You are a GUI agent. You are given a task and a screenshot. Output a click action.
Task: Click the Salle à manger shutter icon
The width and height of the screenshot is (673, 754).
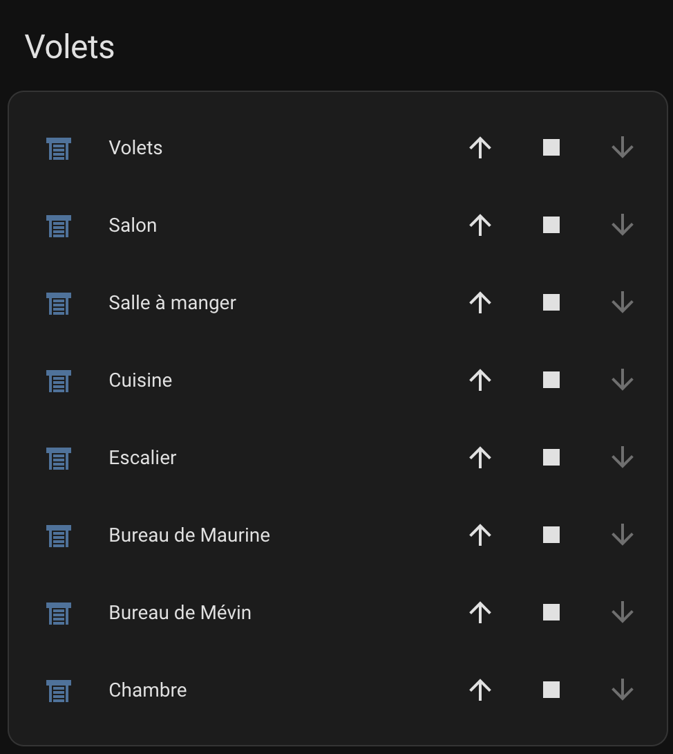59,303
